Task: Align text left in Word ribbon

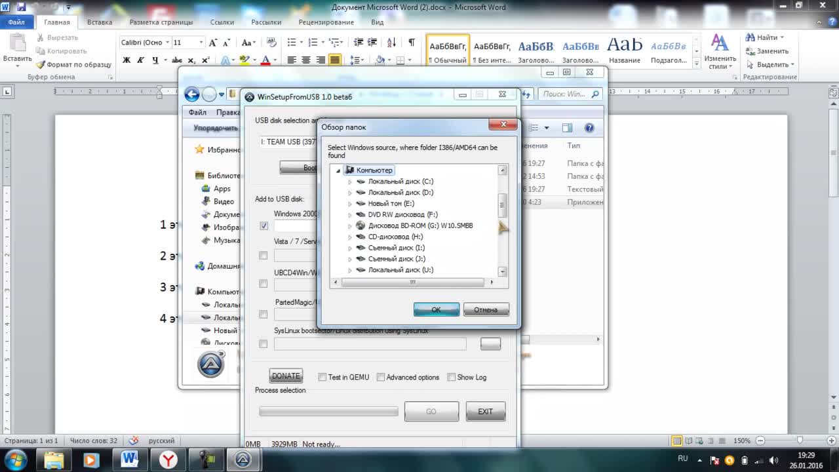Action: click(x=292, y=60)
